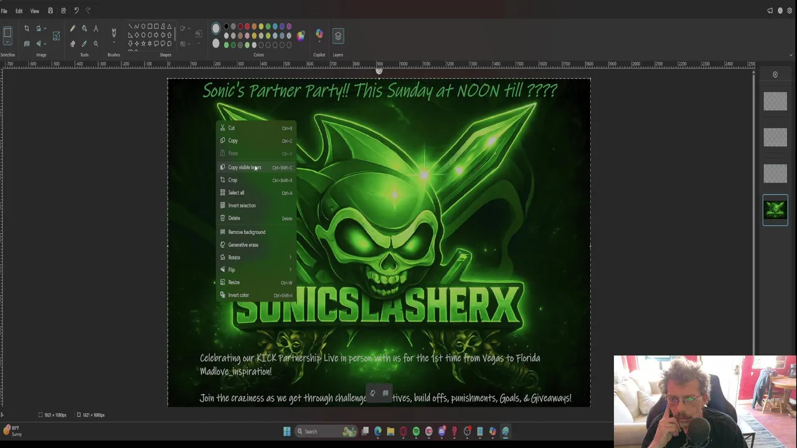Image resolution: width=797 pixels, height=448 pixels.
Task: Select the primary Color 1 circle
Action: tap(215, 28)
